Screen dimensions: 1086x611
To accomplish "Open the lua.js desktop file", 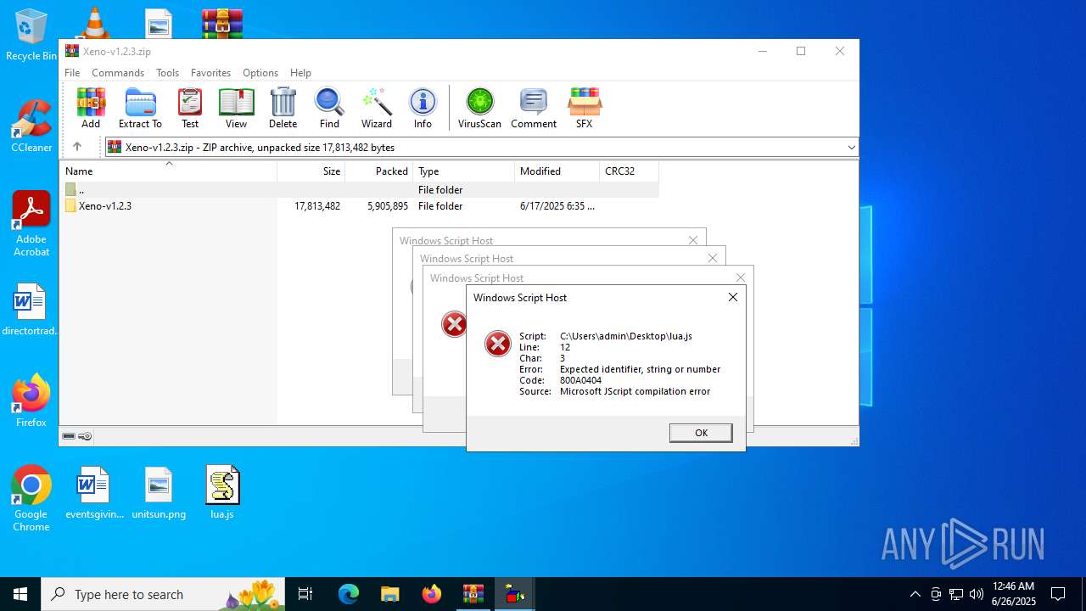I will point(222,492).
